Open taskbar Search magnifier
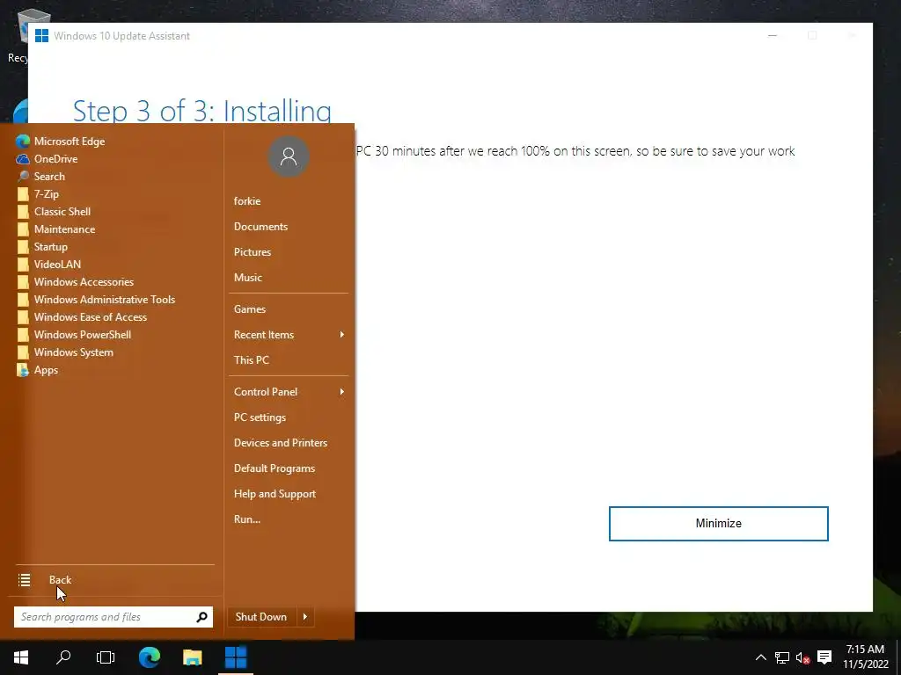Viewport: 901px width, 675px height. [63, 657]
